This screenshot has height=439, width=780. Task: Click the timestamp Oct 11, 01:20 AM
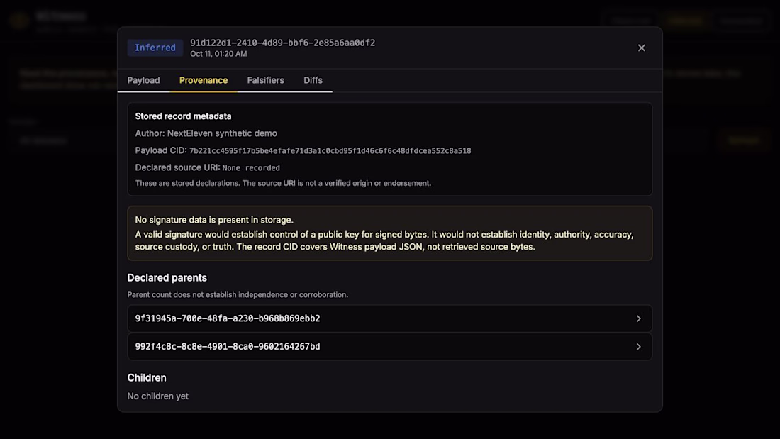pos(218,54)
